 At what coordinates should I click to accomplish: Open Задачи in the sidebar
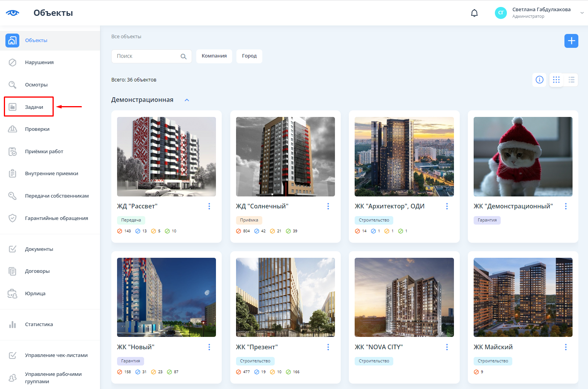(x=34, y=107)
